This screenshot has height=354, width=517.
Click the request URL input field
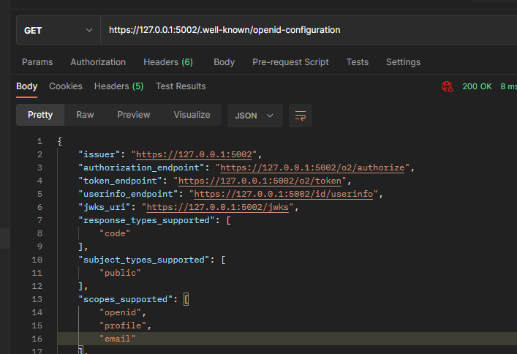click(x=307, y=30)
